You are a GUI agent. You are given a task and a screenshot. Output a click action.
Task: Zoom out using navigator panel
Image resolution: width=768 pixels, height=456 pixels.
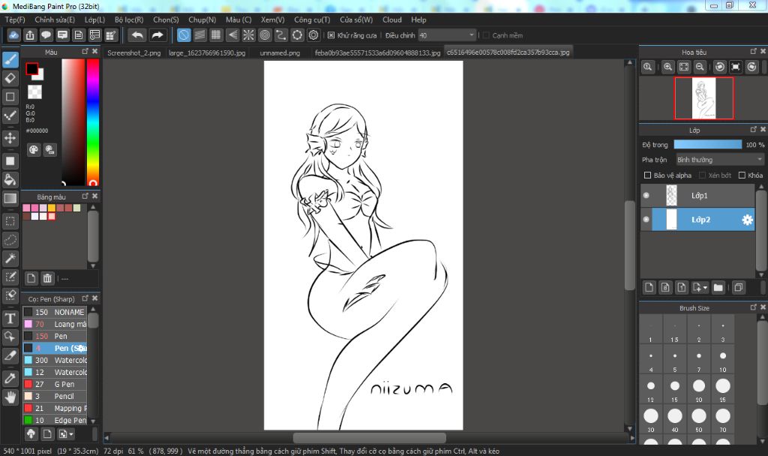(x=700, y=67)
